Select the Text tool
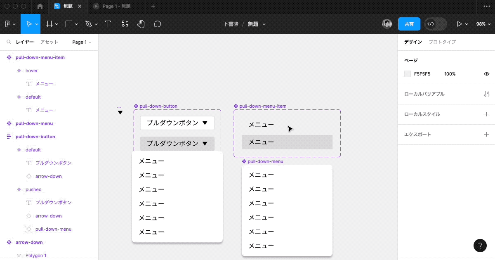 (108, 24)
